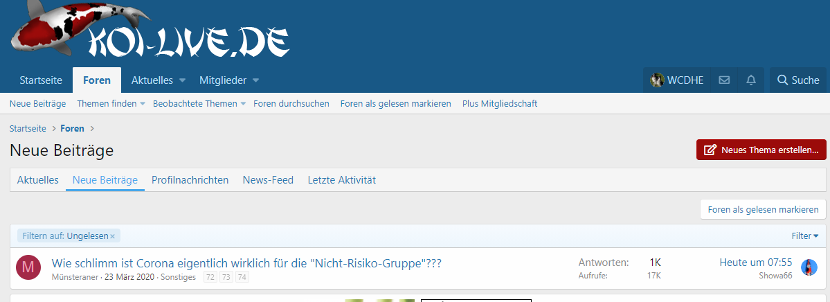The image size is (830, 302).
Task: Expand Themen finden submenu
Action: 143,104
